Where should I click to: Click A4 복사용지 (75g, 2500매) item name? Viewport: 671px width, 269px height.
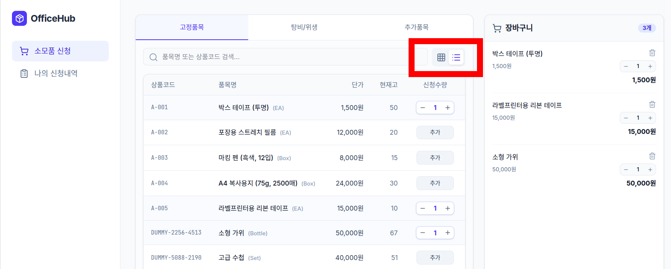tap(258, 183)
